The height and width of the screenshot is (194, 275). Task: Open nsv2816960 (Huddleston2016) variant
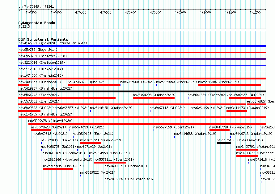[129, 179]
